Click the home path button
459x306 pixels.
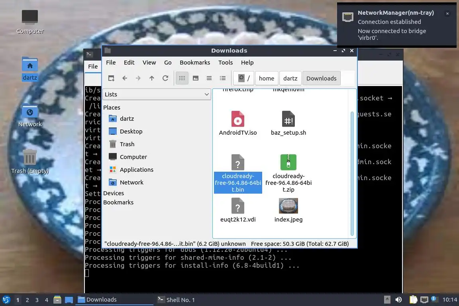click(x=267, y=78)
